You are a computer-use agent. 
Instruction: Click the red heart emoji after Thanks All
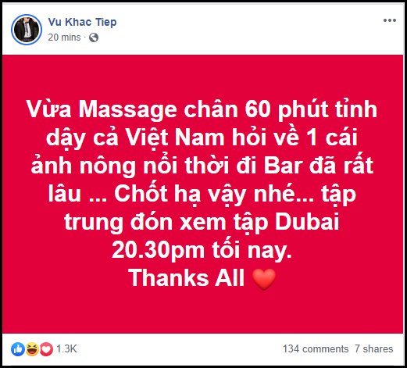(264, 279)
